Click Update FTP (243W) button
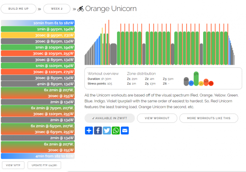Image resolution: width=246 pixels, height=172 pixels. pos(45,165)
